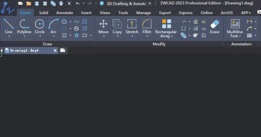Select the Line tool
This screenshot has height=137, width=261.
(9, 26)
